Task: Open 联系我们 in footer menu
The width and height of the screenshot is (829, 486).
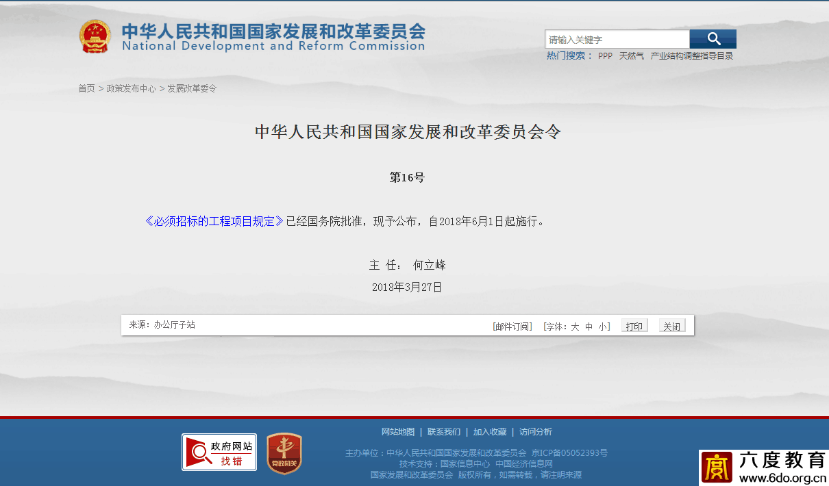Action: click(444, 432)
